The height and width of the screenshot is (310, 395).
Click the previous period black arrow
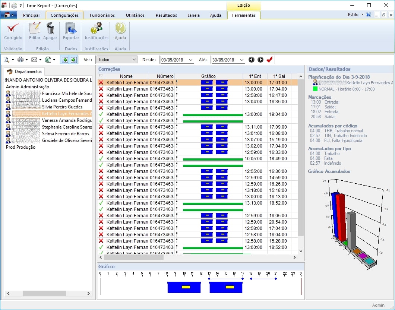point(252,60)
